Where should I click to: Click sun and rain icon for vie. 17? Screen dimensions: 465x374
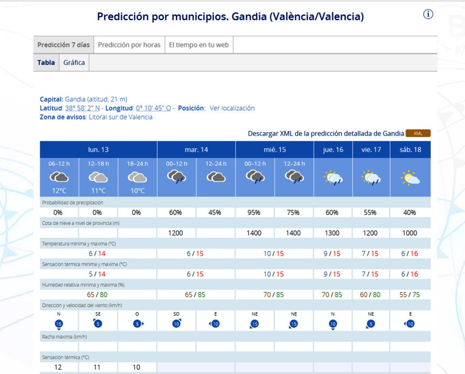pyautogui.click(x=371, y=178)
